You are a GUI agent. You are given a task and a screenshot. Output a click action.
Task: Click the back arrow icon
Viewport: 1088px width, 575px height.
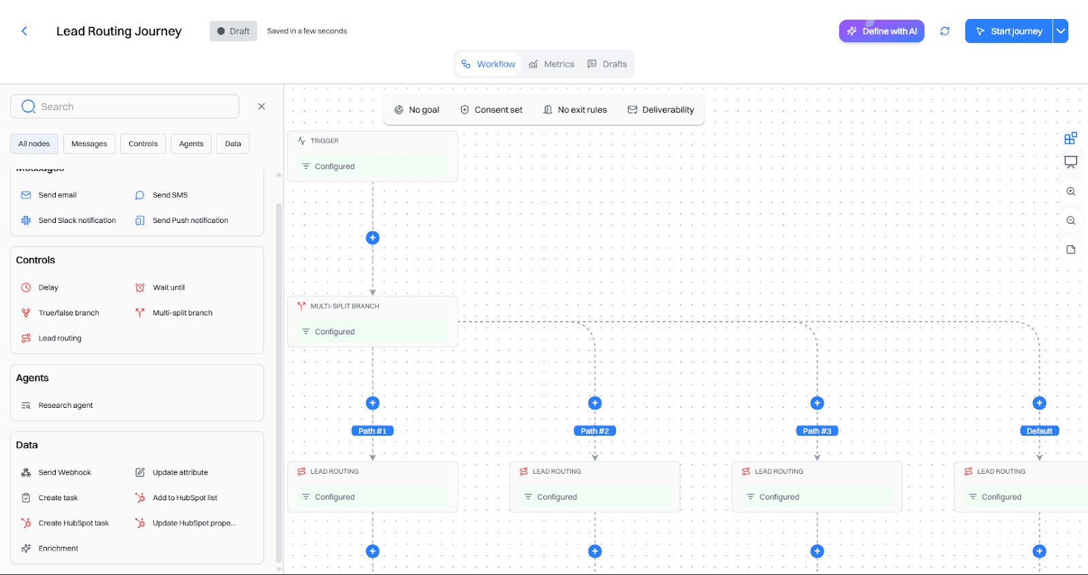pyautogui.click(x=24, y=31)
